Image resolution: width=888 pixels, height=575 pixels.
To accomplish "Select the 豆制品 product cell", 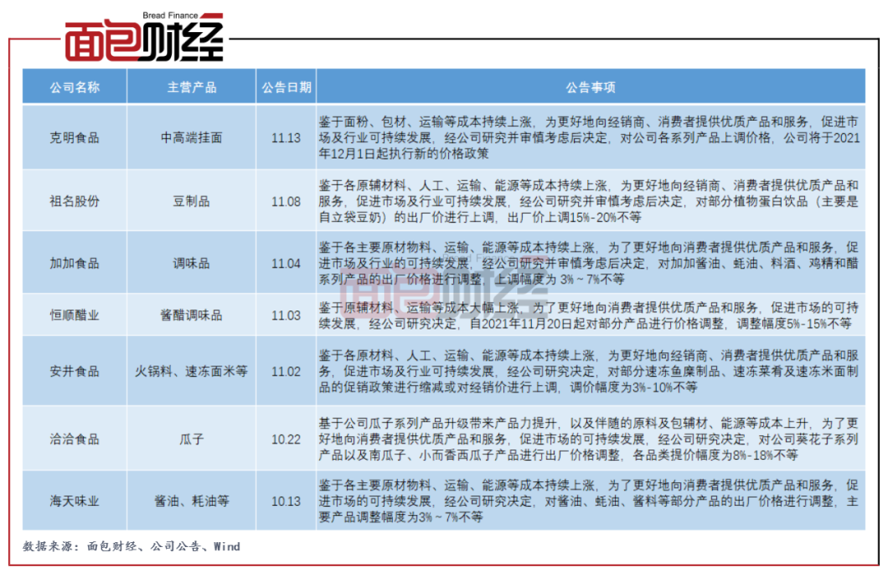I will pyautogui.click(x=192, y=201).
